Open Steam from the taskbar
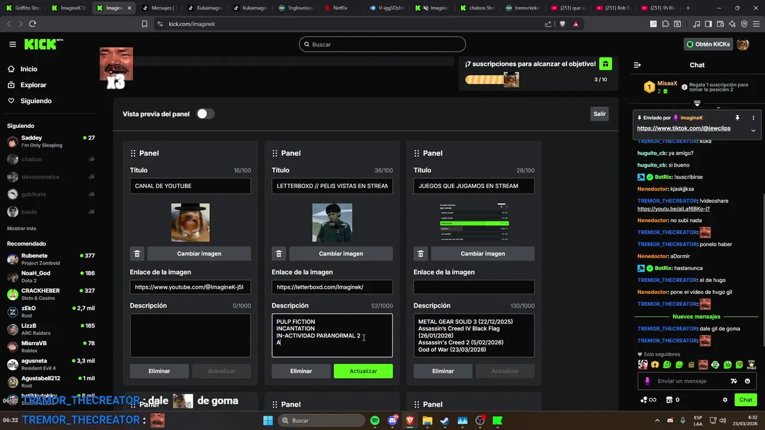This screenshot has height=430, width=765. pyautogui.click(x=445, y=420)
